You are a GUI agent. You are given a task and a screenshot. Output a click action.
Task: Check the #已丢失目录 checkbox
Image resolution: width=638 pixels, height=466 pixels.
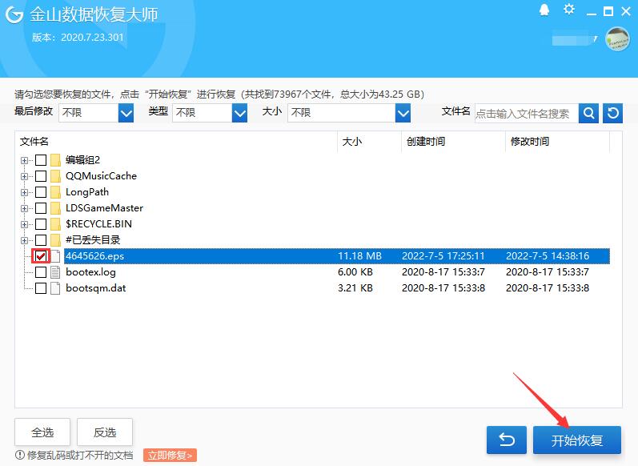tap(41, 240)
